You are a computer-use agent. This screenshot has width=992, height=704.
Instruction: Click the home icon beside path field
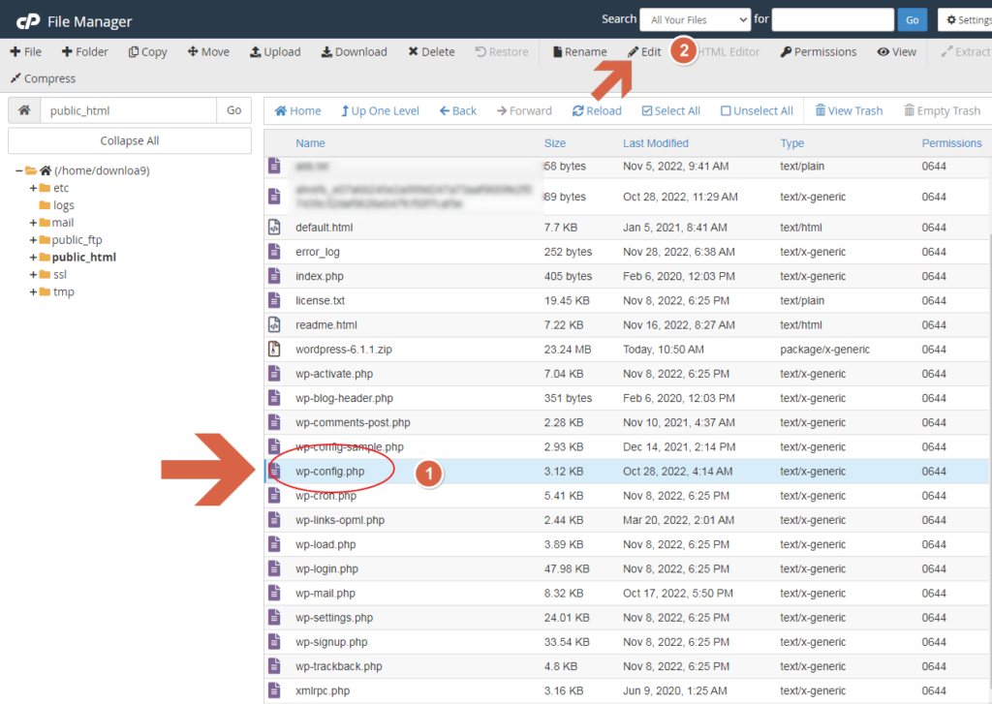[x=24, y=110]
